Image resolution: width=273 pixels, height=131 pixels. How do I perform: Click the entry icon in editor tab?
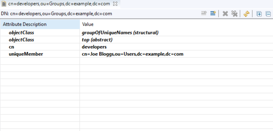4,4
